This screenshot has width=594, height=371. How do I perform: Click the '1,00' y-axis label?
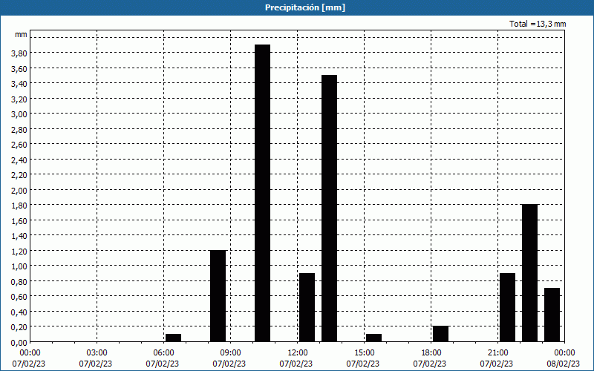19,266
